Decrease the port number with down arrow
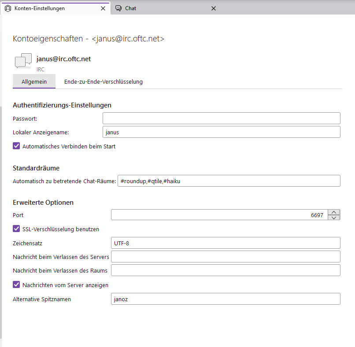Viewport: 355px width, 347px height. point(335,217)
